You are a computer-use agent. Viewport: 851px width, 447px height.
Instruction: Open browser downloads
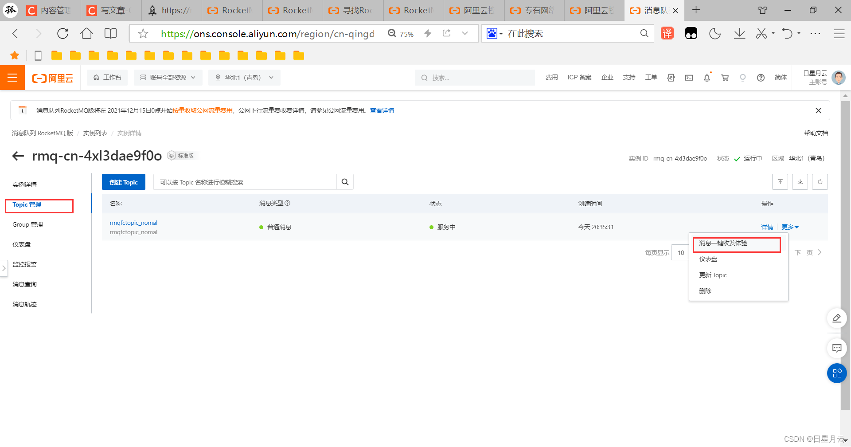(739, 33)
